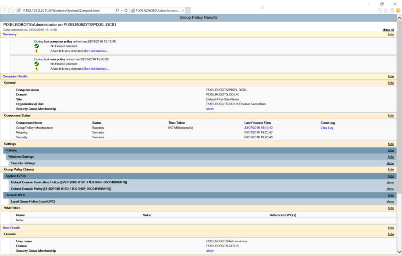Open browser Tools via the gear icon

391,10
